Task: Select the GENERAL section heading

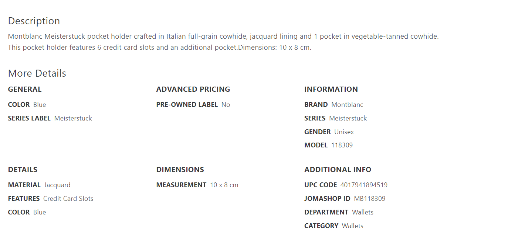Action: [x=25, y=89]
